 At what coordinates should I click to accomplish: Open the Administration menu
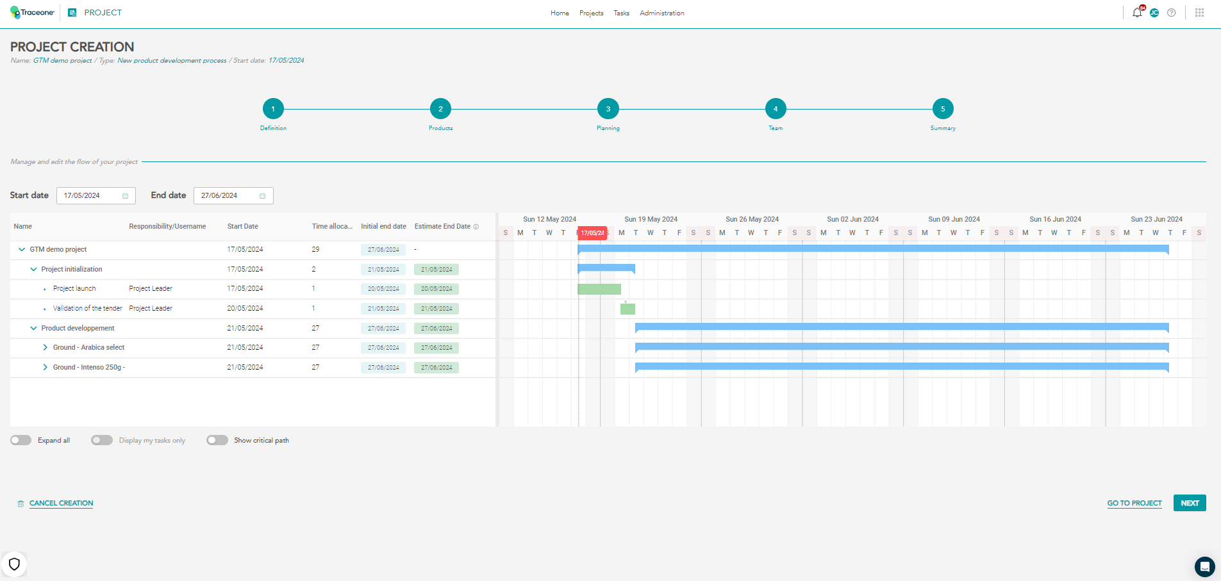coord(661,13)
